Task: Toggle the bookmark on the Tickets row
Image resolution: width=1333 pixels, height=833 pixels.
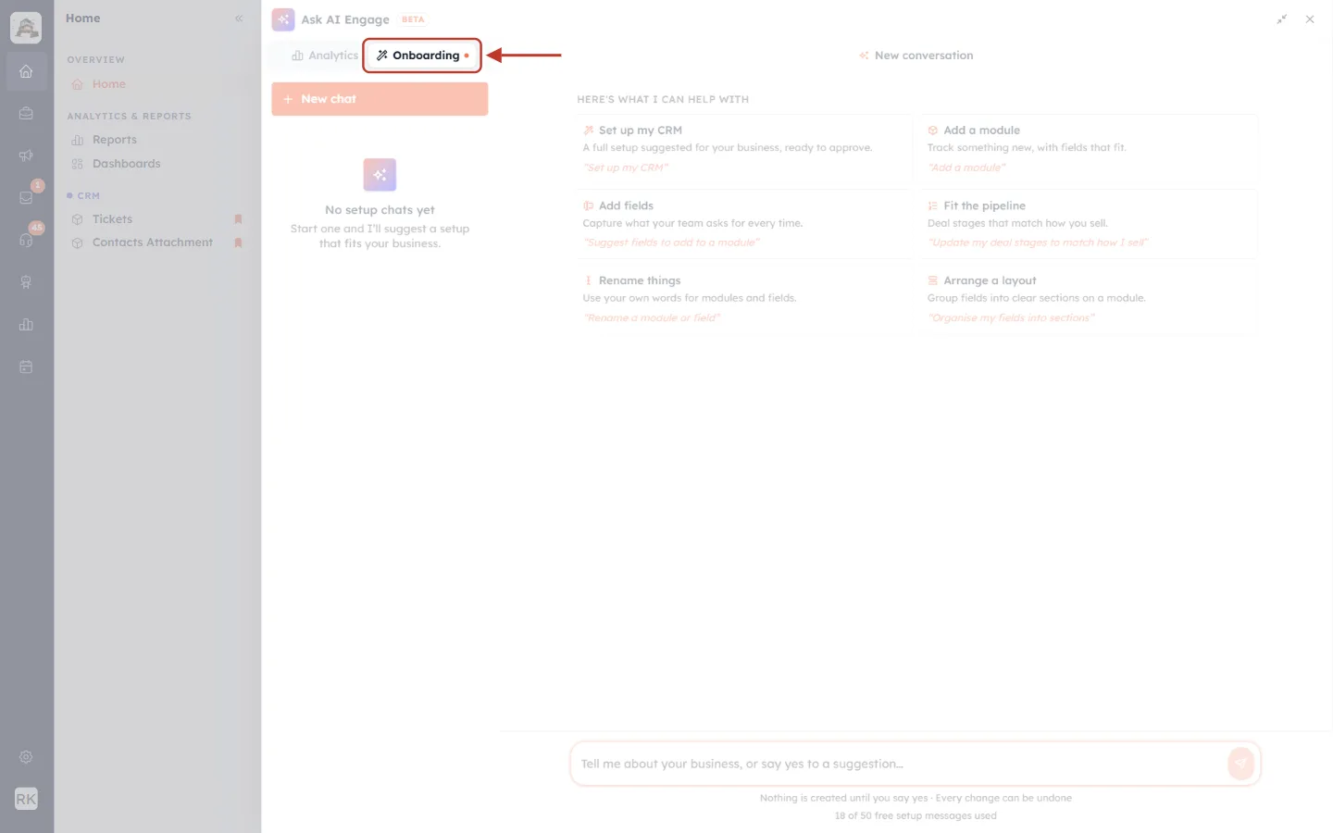Action: (238, 219)
